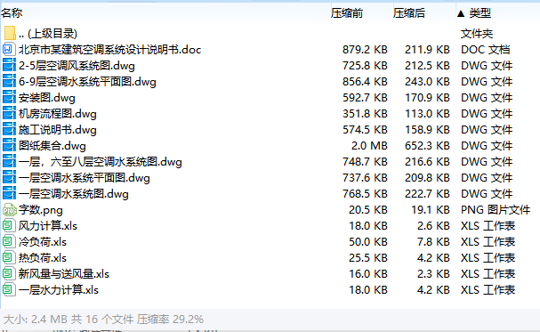This screenshot has height=332, width=540.
Task: Select file 2-5层空调风系统图.dwg
Action: 77,66
